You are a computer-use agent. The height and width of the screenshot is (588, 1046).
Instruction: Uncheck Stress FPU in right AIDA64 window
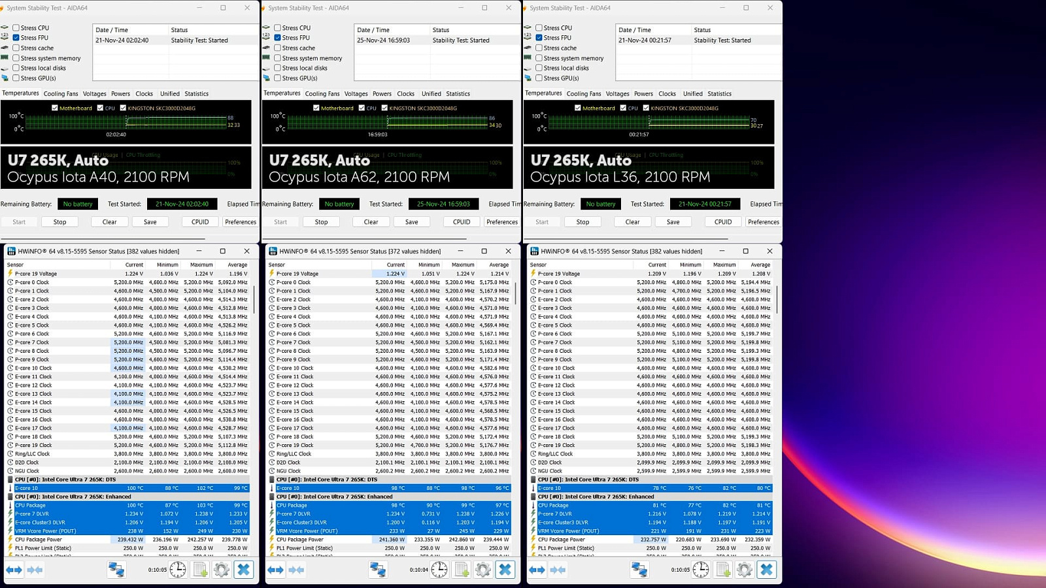point(539,38)
